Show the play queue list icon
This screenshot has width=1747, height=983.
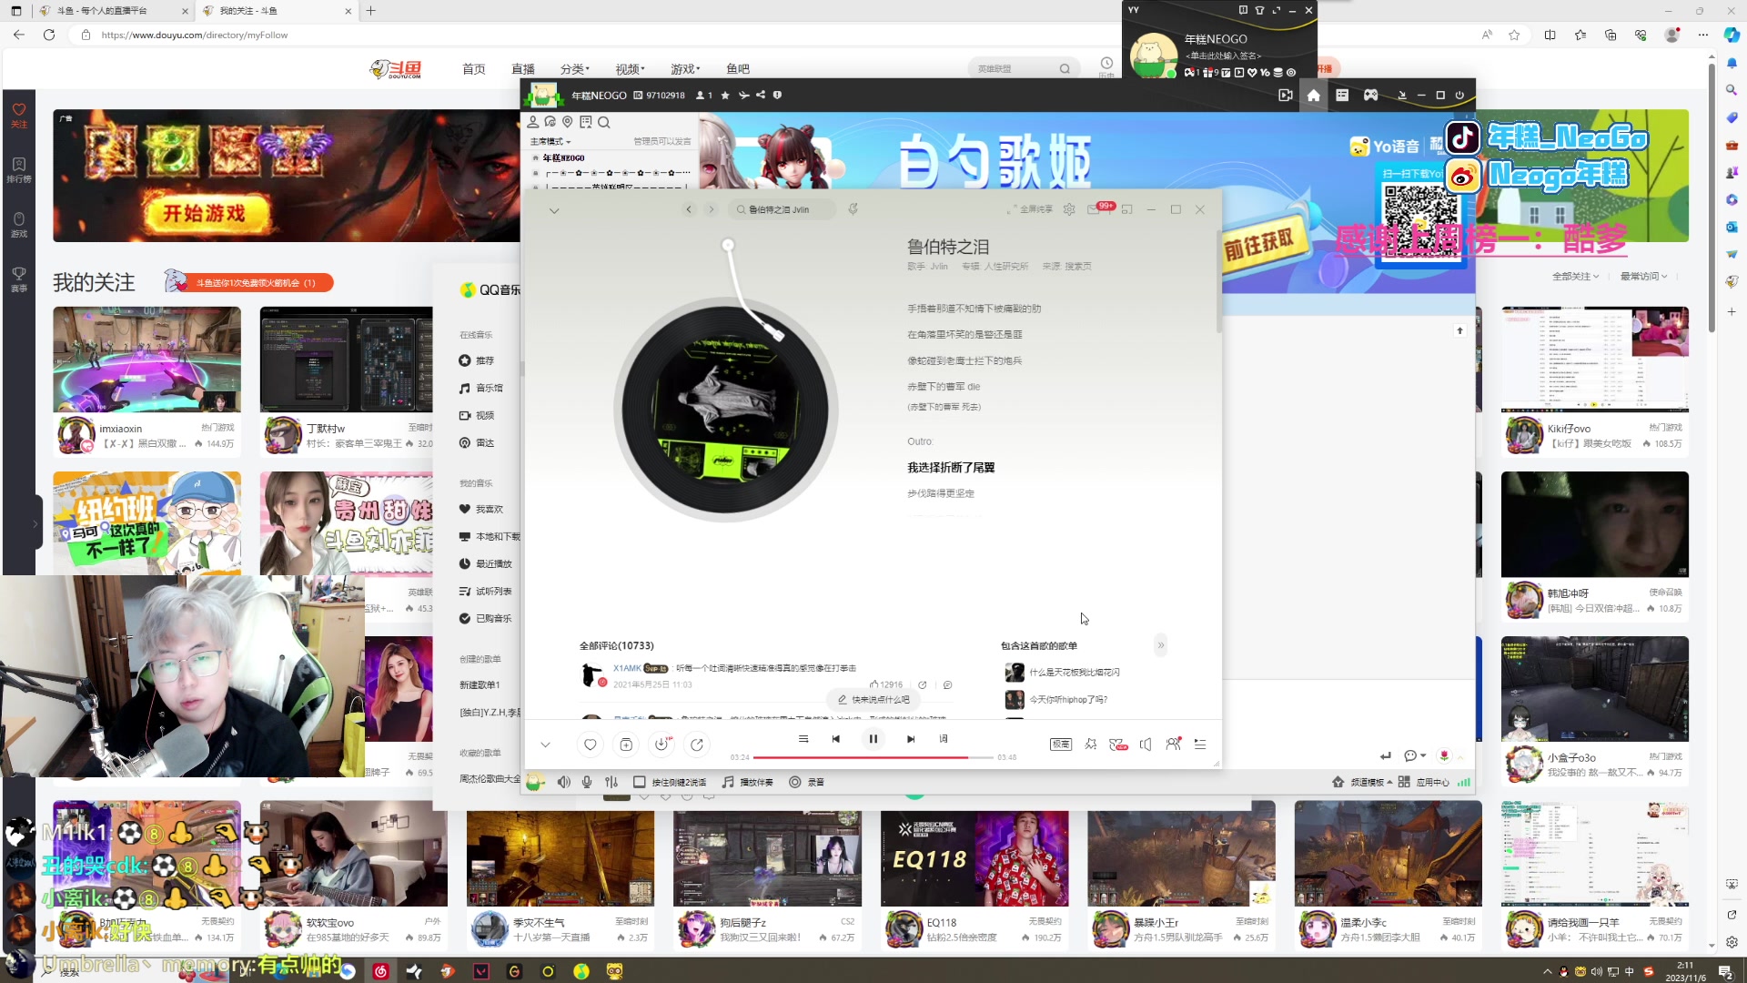tap(1200, 745)
